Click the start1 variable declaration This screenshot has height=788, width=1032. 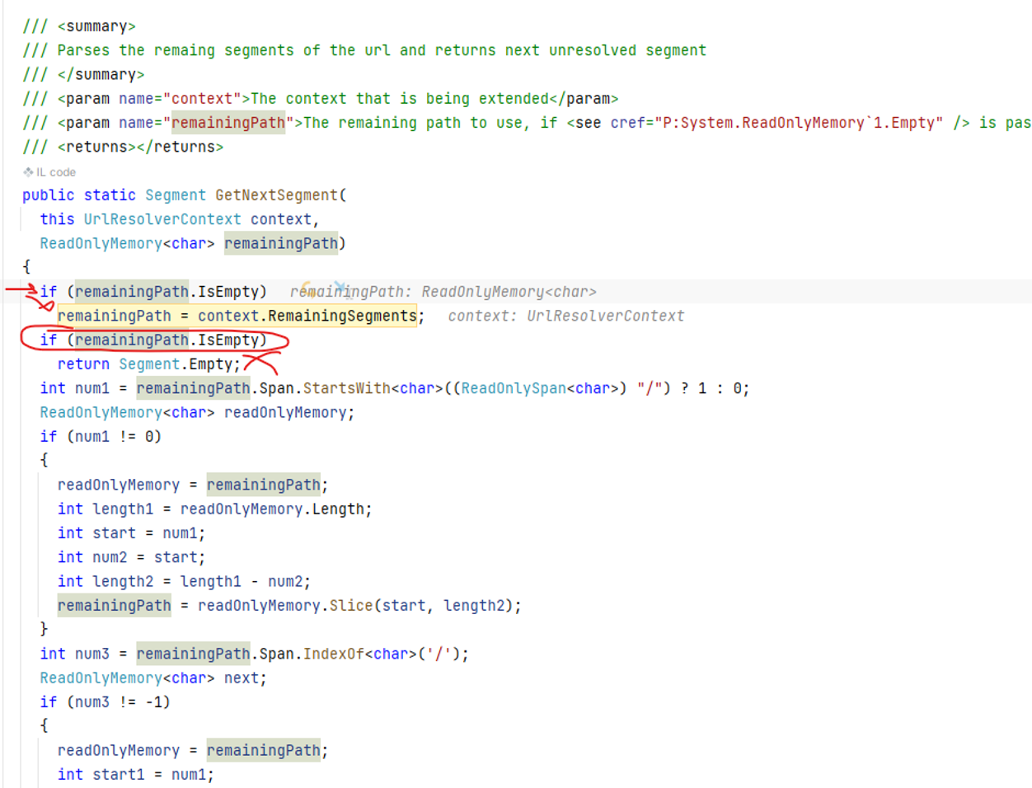pos(118,775)
